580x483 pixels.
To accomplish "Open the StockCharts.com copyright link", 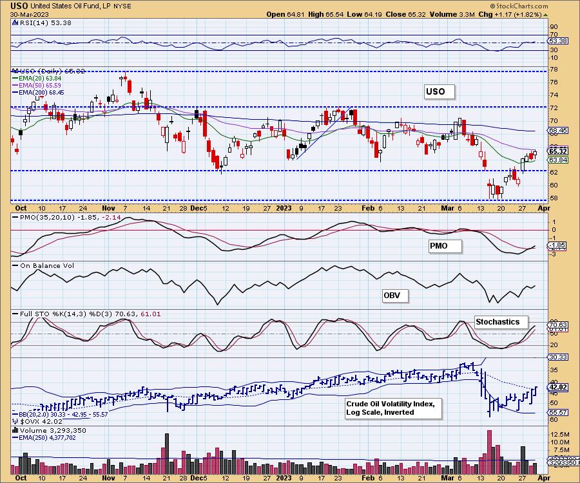I will 518,6.
